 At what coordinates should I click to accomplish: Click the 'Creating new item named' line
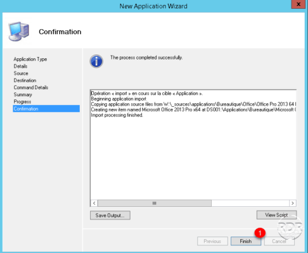[193, 109]
